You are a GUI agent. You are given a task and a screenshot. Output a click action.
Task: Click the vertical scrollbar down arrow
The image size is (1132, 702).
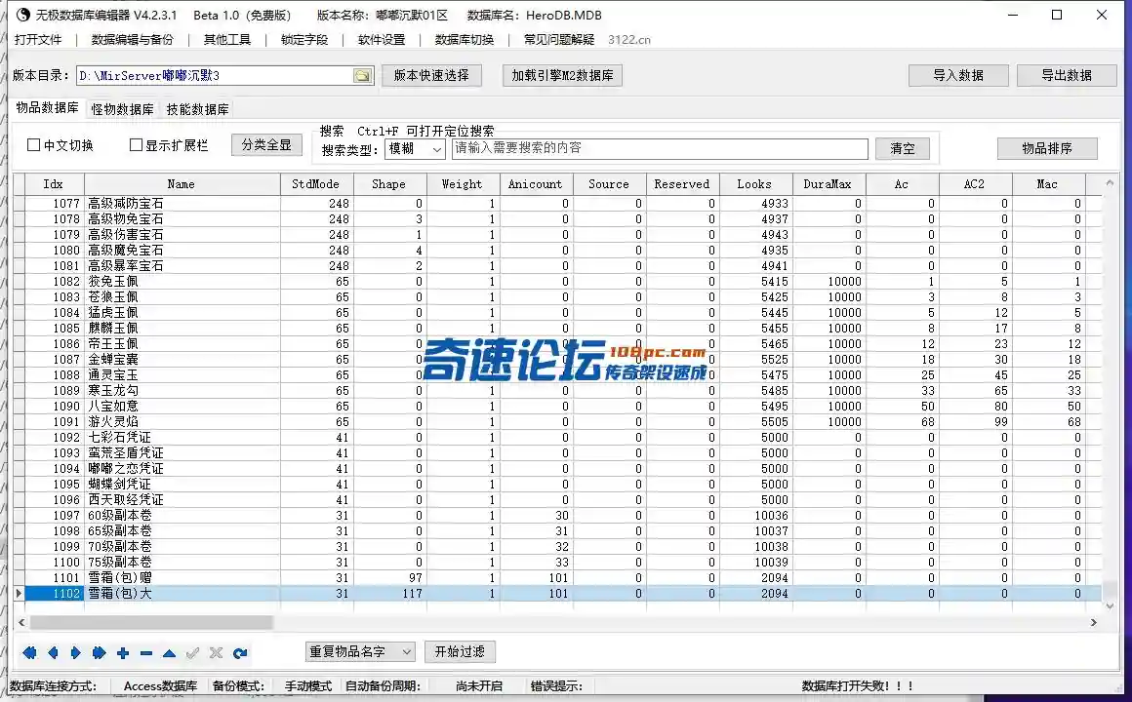1111,606
